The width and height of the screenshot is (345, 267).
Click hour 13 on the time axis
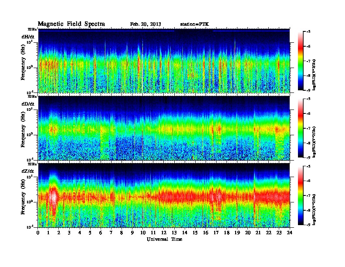[174, 233]
